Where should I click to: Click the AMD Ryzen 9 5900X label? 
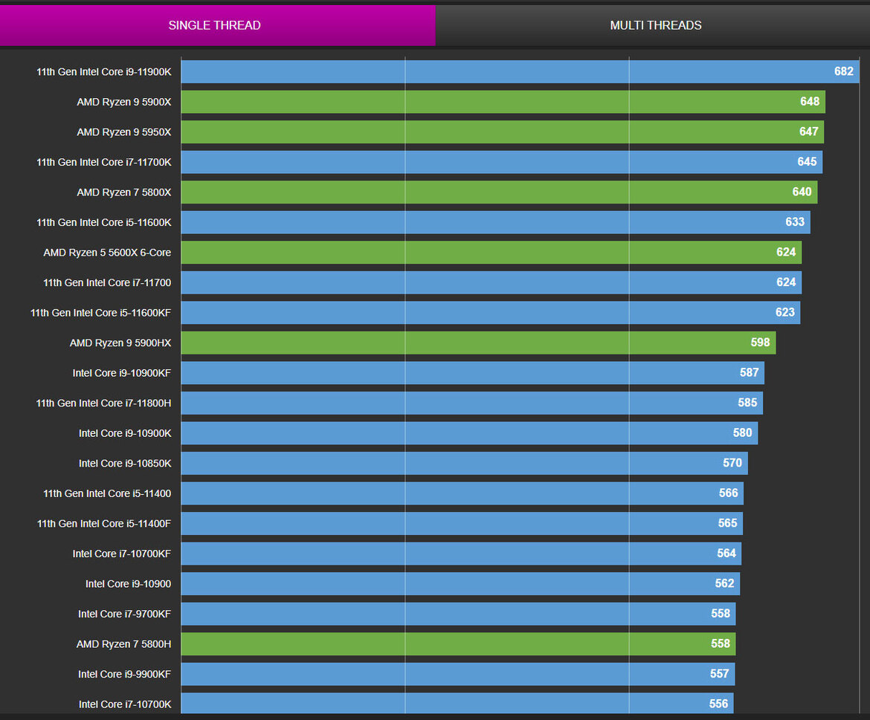123,102
